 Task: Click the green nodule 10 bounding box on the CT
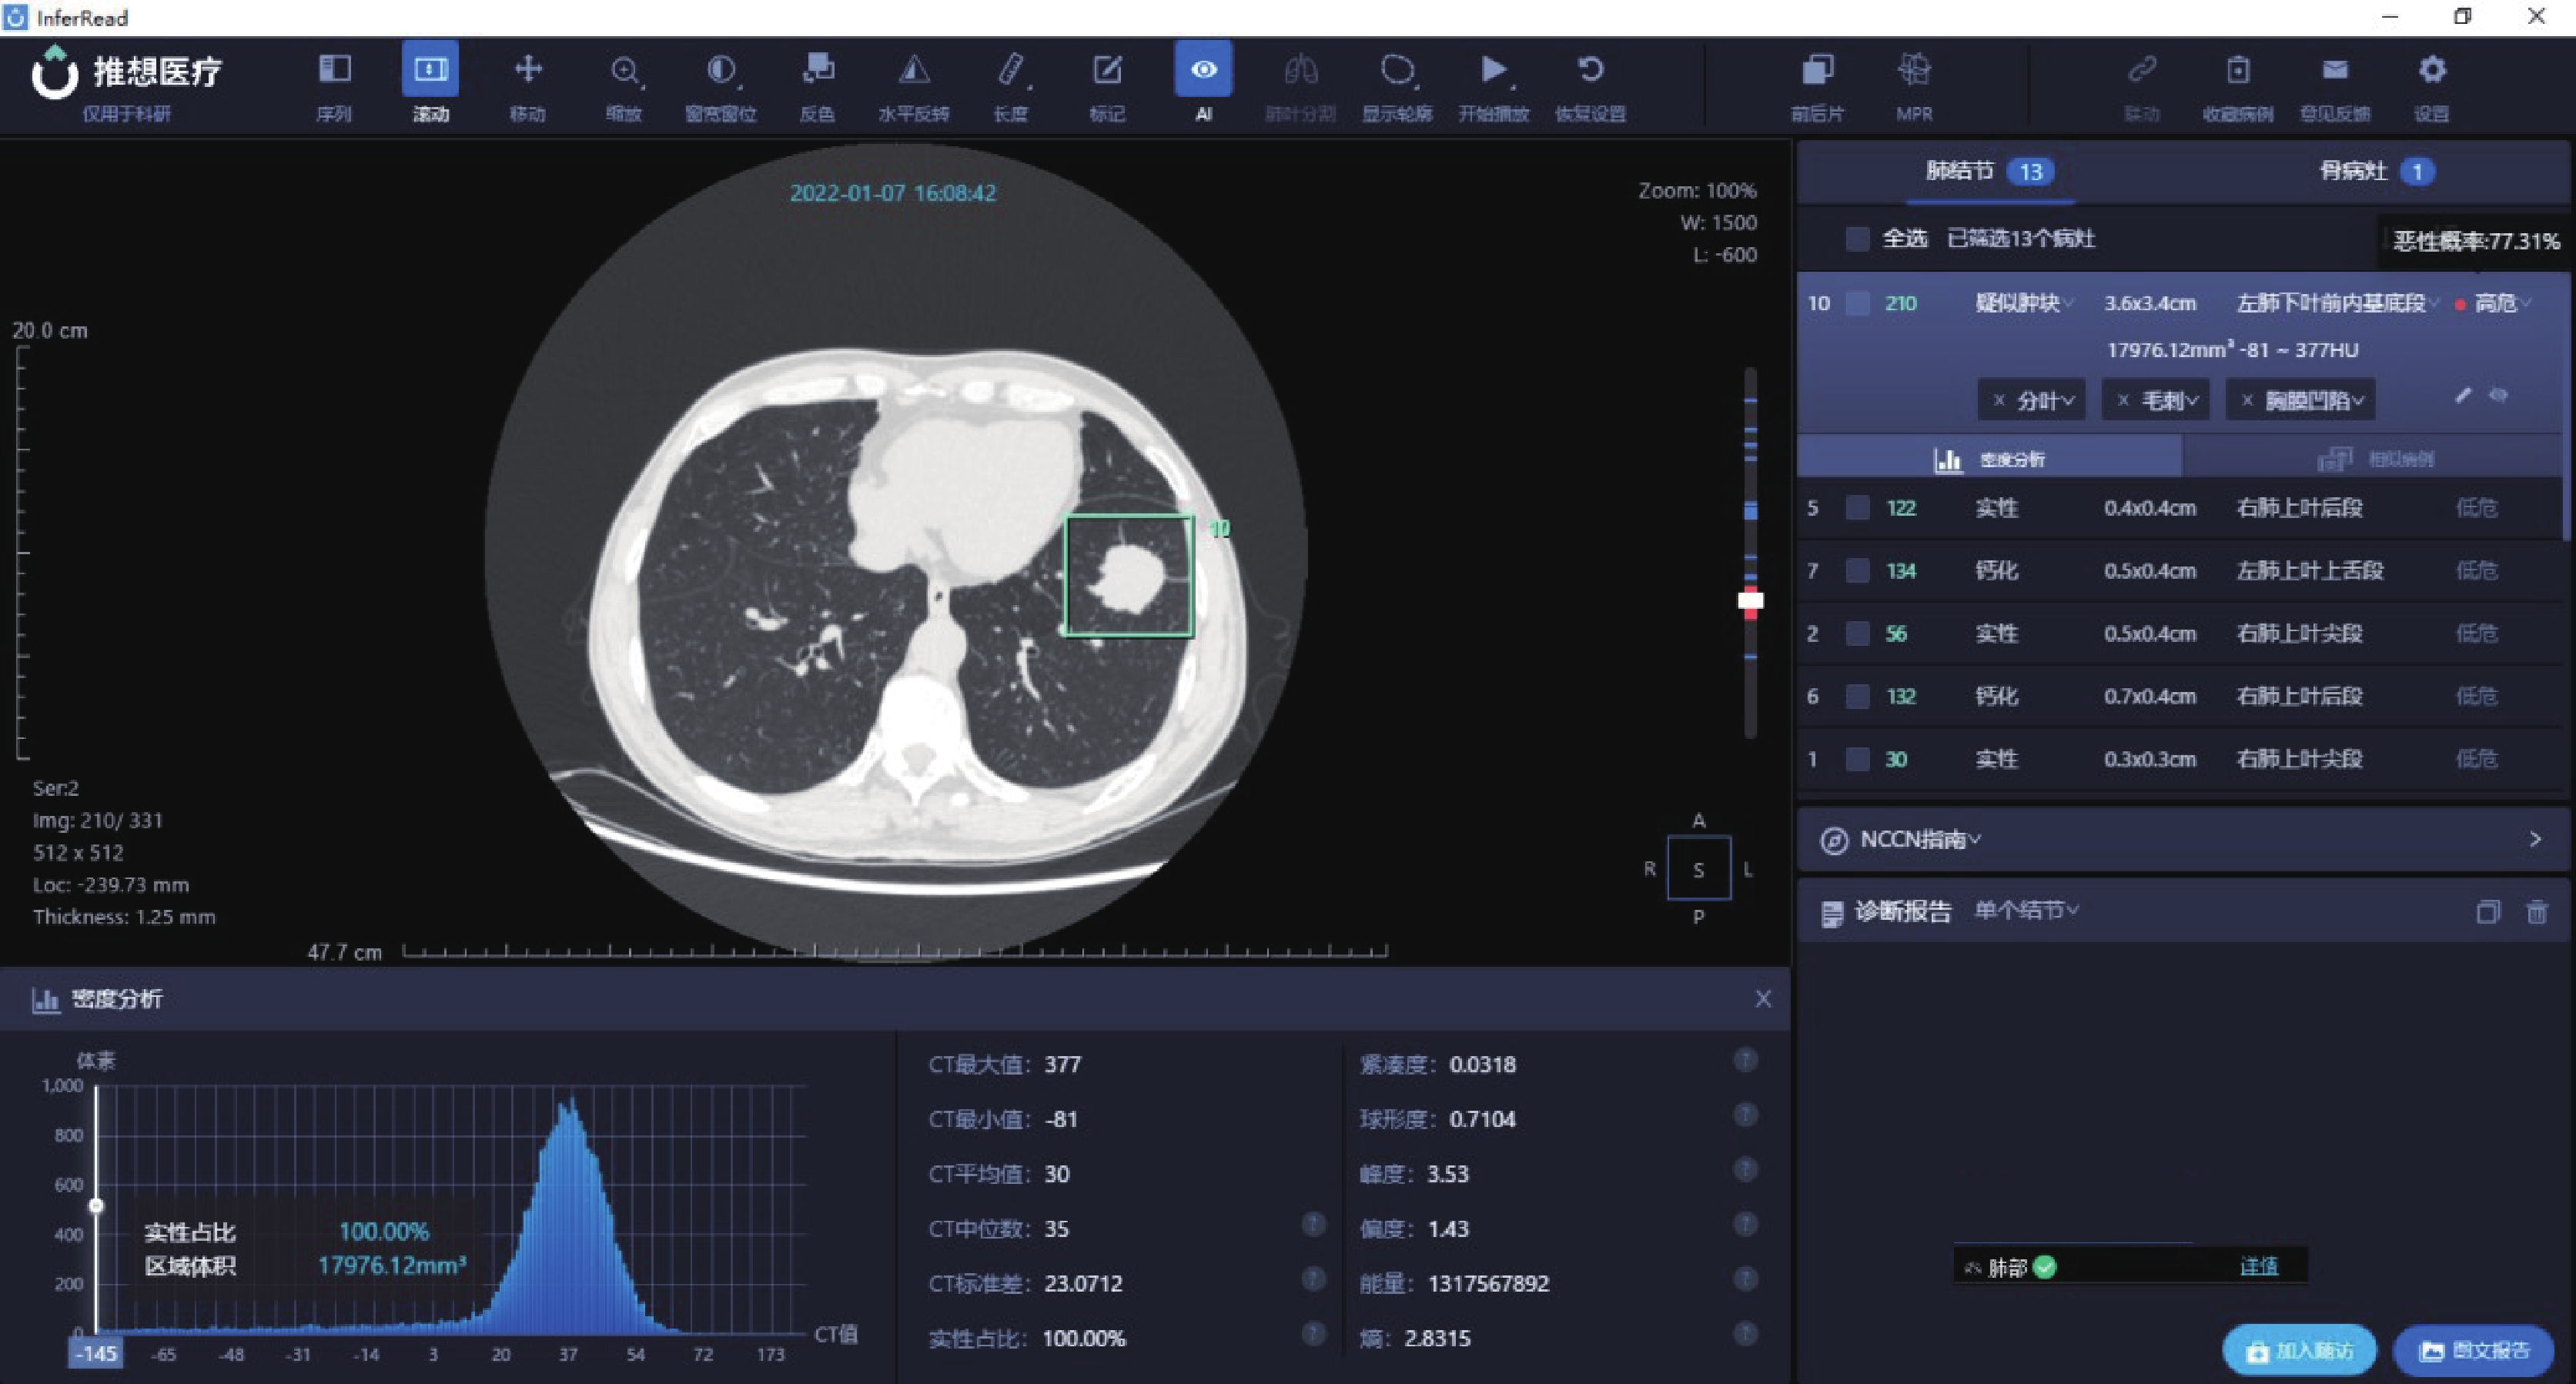[1129, 576]
